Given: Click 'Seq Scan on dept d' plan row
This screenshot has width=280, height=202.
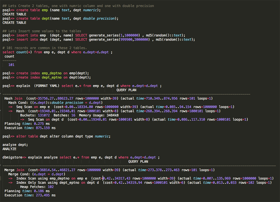Looking at the screenshot, I should click(134, 120).
